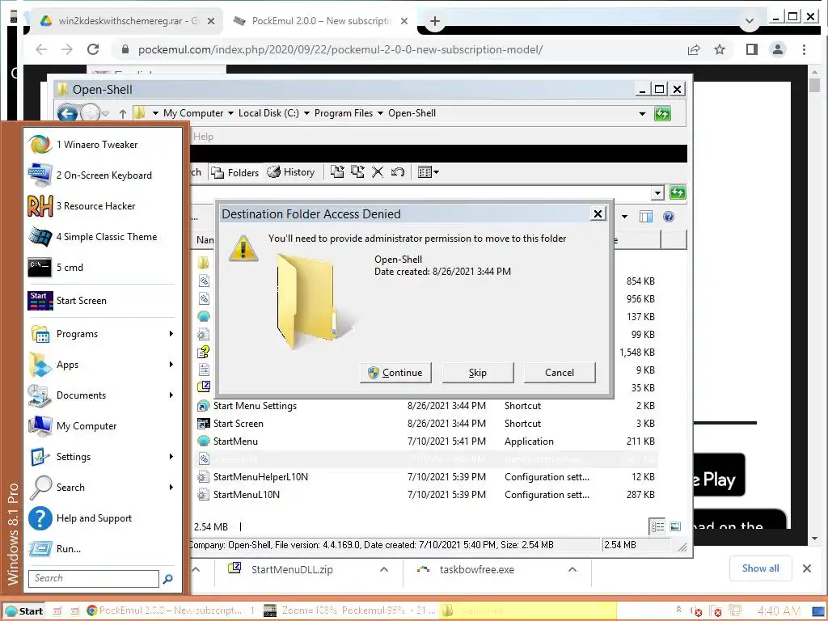Open the Chrome tab search chevron
The height and width of the screenshot is (621, 828).
point(750,21)
